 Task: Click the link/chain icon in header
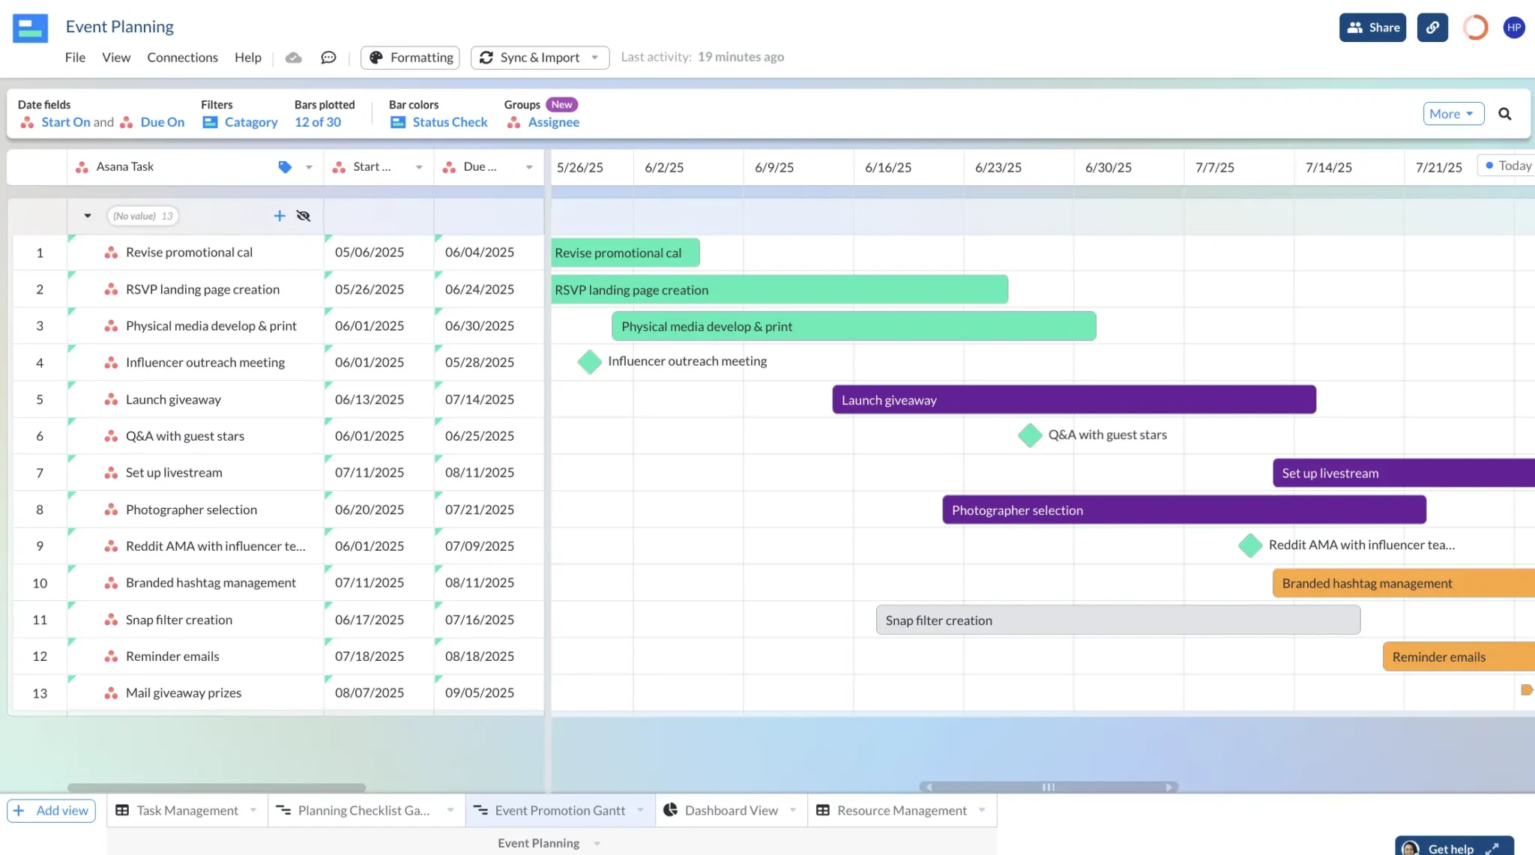click(x=1432, y=28)
